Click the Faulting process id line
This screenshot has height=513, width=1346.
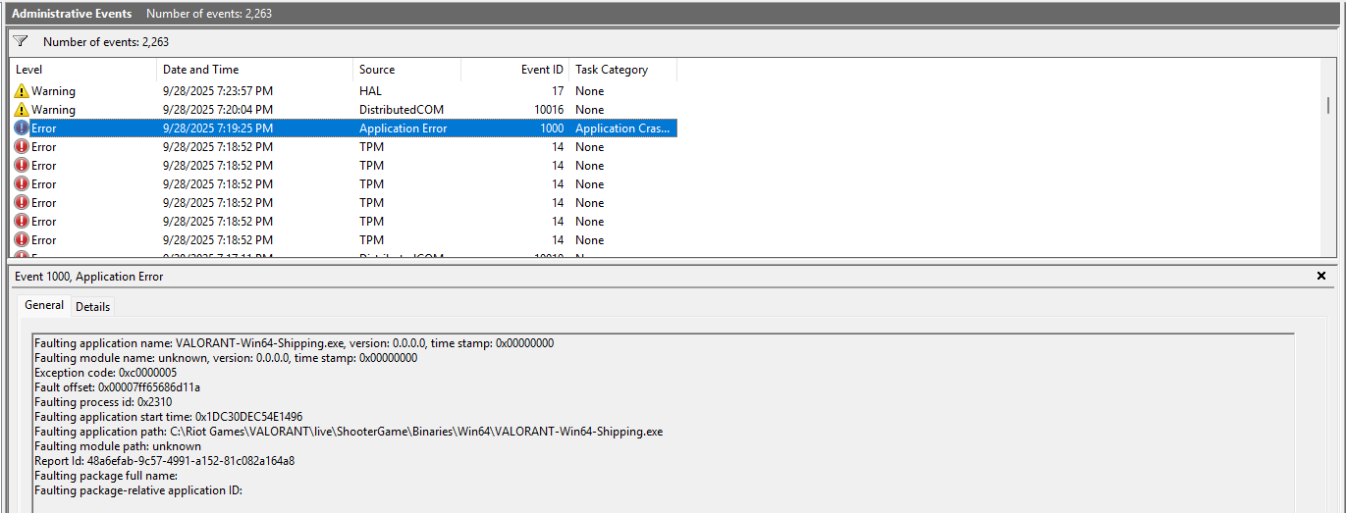pos(103,402)
